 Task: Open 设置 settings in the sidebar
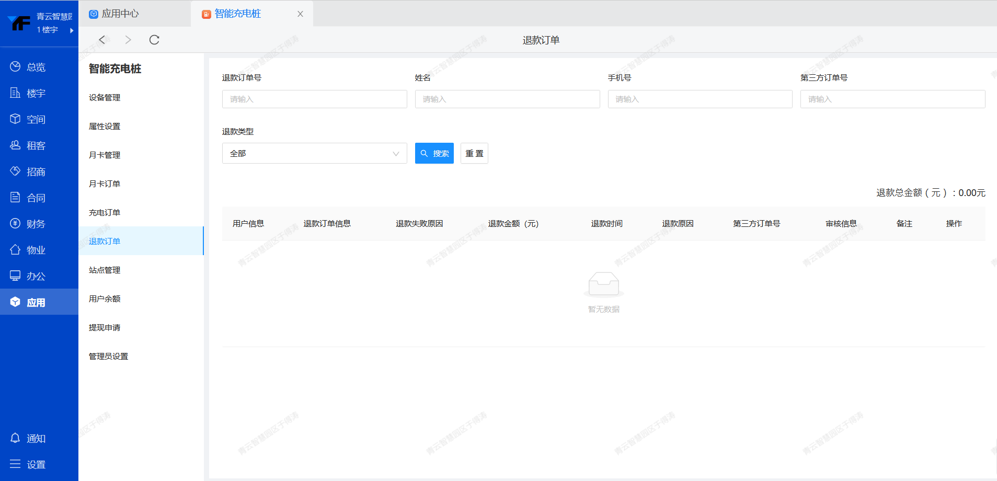36,464
